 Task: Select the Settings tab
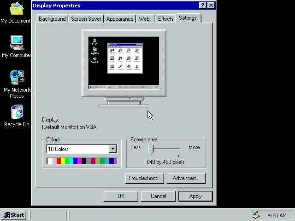189,18
